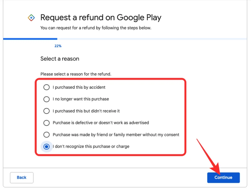This screenshot has height=190, width=251.
Task: Click the selected "I don't recognize this purchase" radio
Action: [46, 146]
